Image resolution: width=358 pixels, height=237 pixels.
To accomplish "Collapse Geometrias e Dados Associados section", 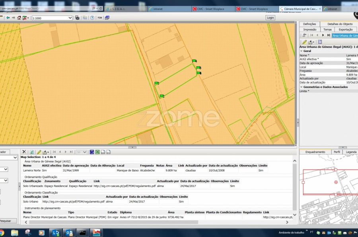I will tap(301, 87).
